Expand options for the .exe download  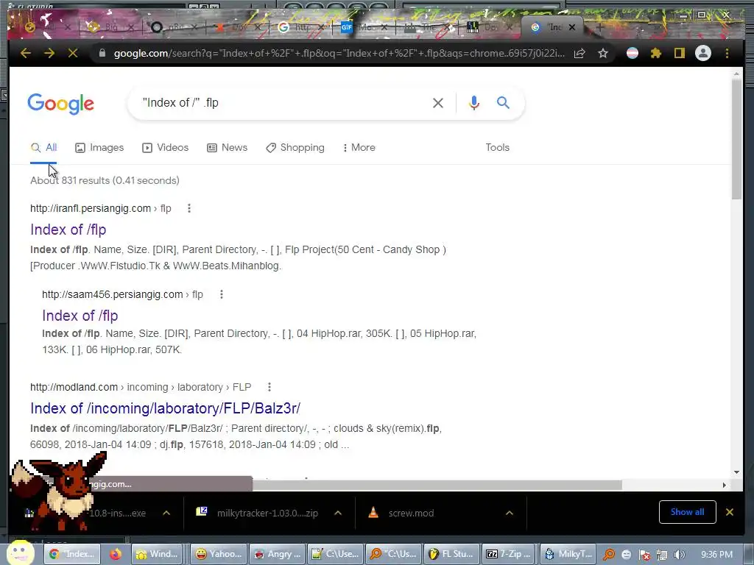(x=166, y=513)
